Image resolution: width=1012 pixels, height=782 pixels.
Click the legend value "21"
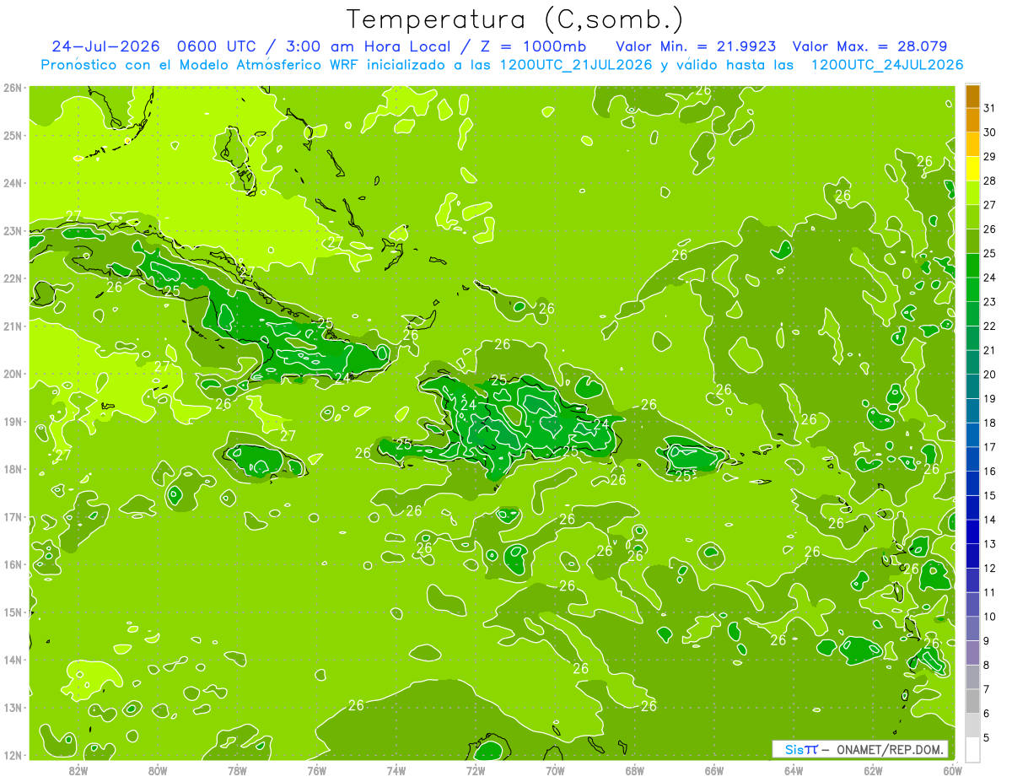point(990,350)
